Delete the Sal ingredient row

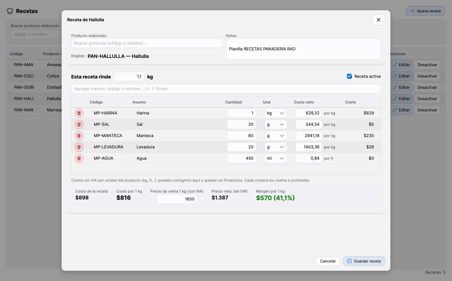pyautogui.click(x=79, y=124)
